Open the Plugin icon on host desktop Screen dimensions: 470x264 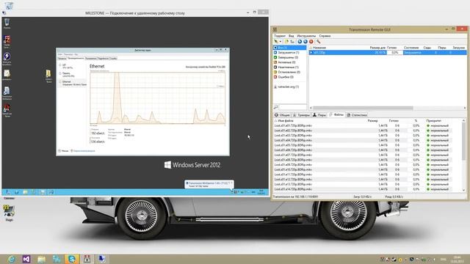[9, 213]
